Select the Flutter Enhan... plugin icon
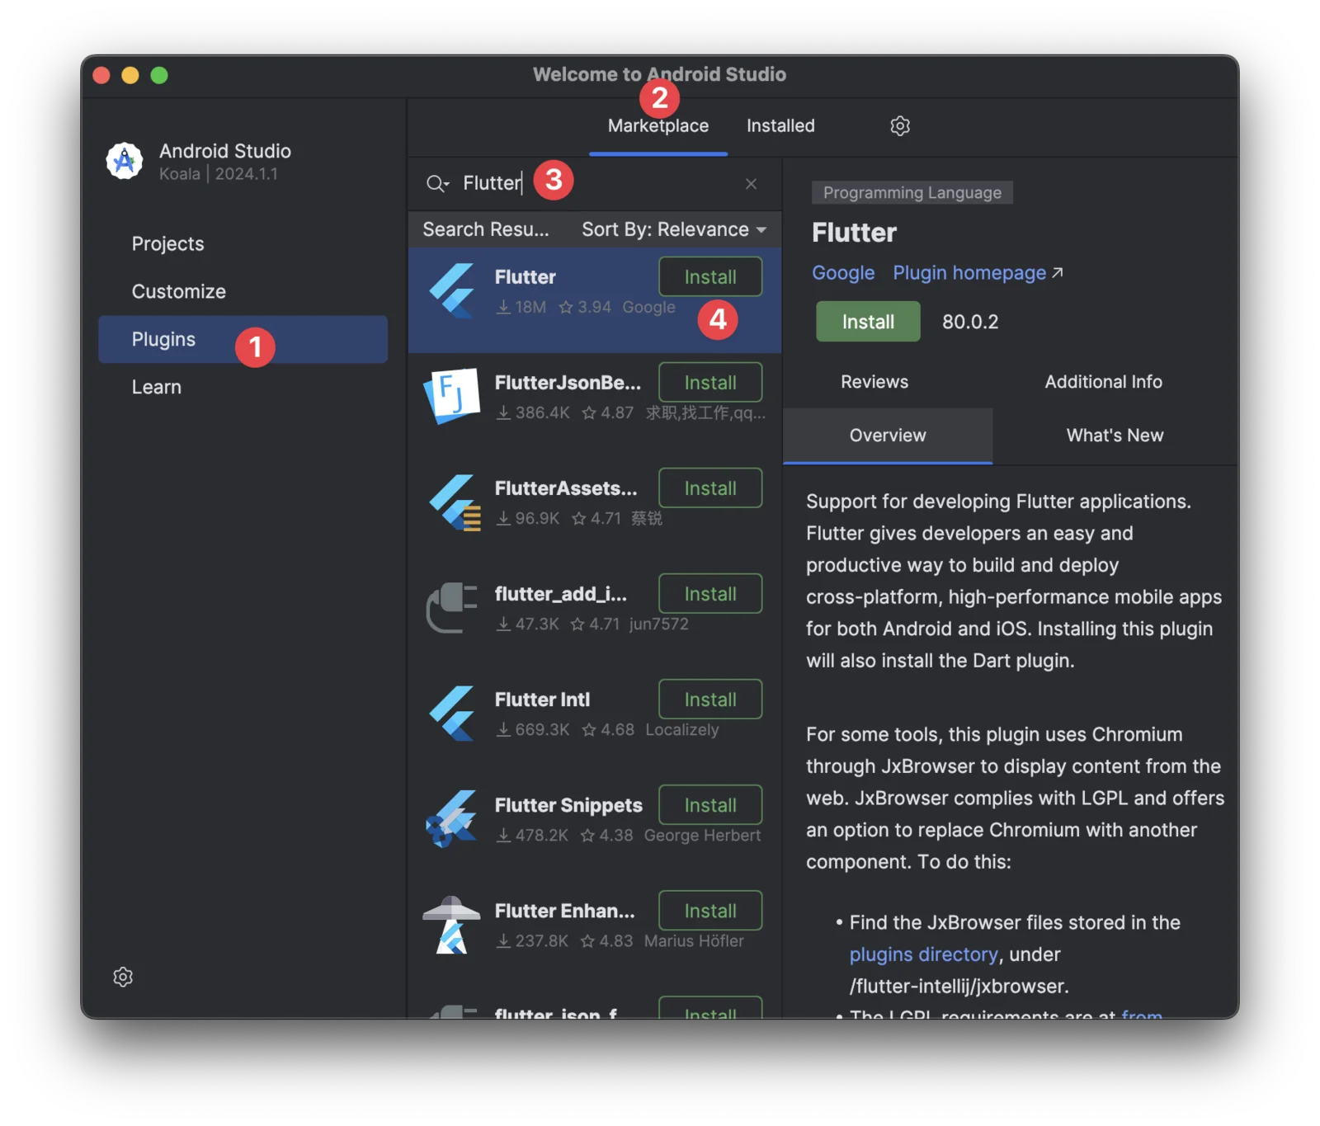The height and width of the screenshot is (1126, 1320). pos(451,925)
